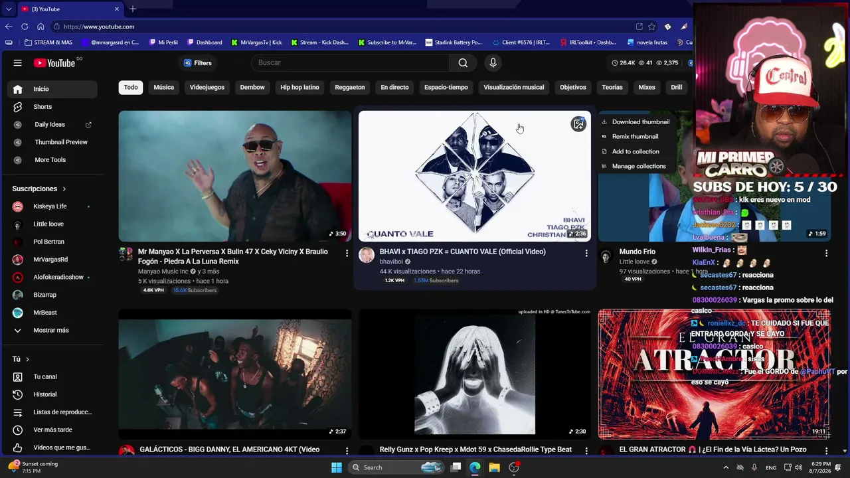Screen dimensions: 850x478
Task: Open Ver más tarde list
Action: coord(52,430)
